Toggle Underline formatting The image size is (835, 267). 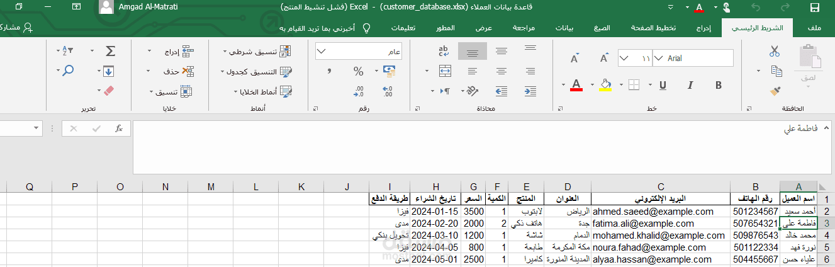click(x=663, y=85)
